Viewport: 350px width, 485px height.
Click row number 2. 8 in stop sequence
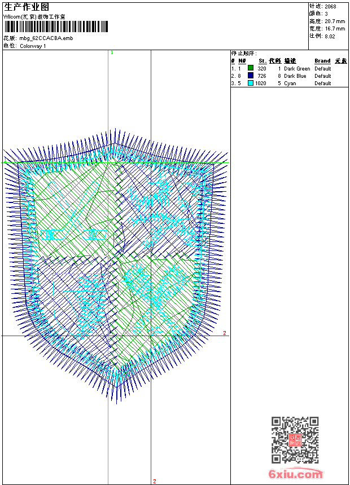coord(236,76)
